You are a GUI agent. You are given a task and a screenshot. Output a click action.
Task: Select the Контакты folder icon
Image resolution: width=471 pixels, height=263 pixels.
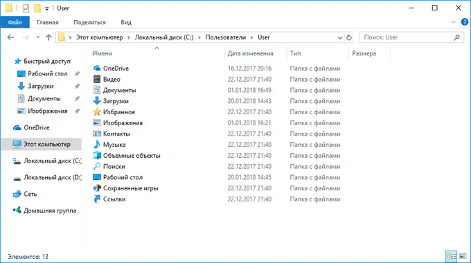(x=97, y=134)
